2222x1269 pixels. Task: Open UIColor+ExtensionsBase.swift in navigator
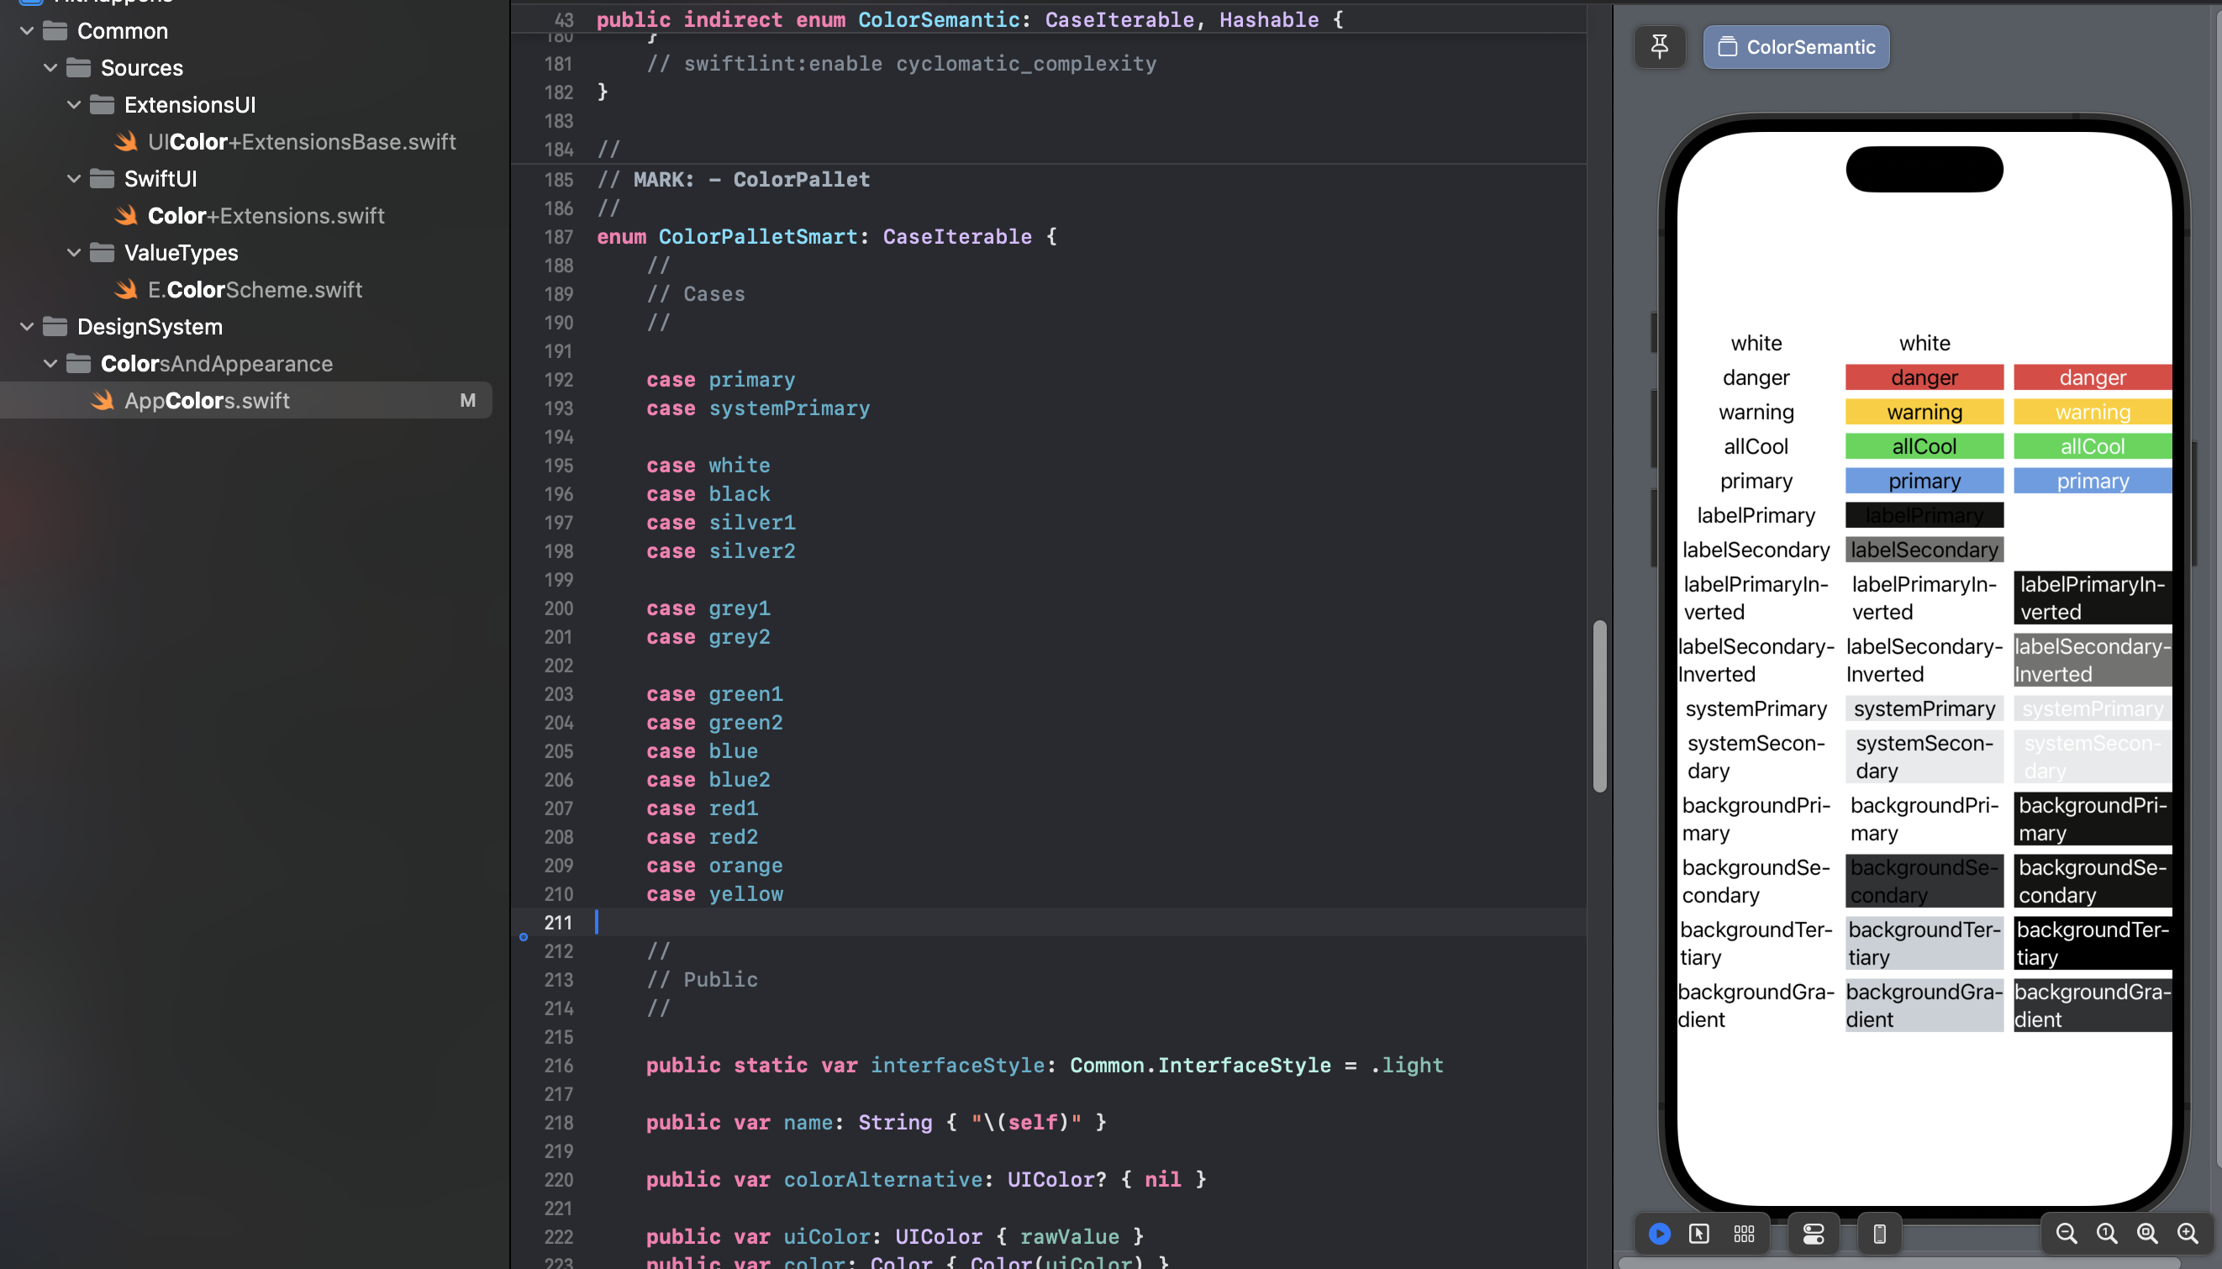click(x=302, y=141)
